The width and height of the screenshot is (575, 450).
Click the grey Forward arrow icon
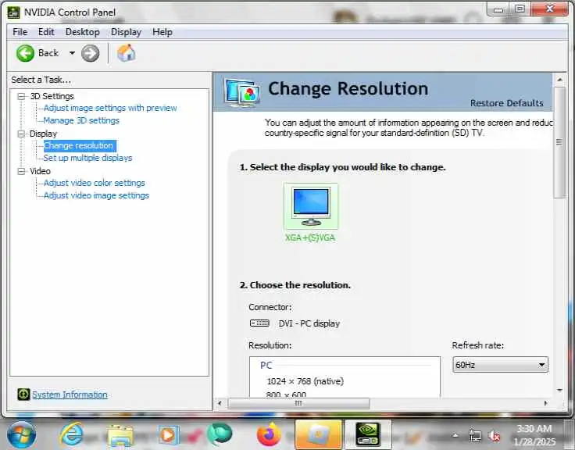tap(90, 53)
